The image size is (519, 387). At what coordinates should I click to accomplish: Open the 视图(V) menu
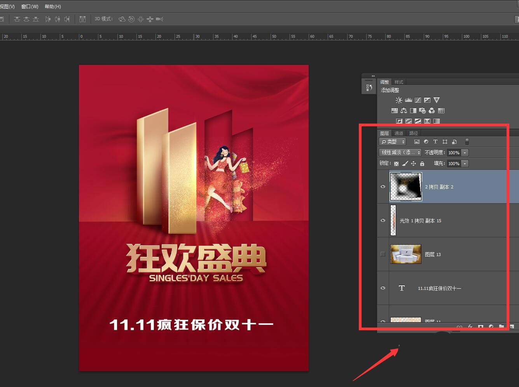7,7
